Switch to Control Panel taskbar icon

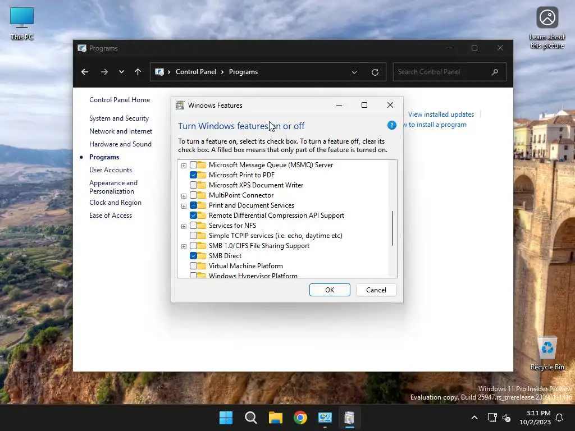[x=325, y=418]
